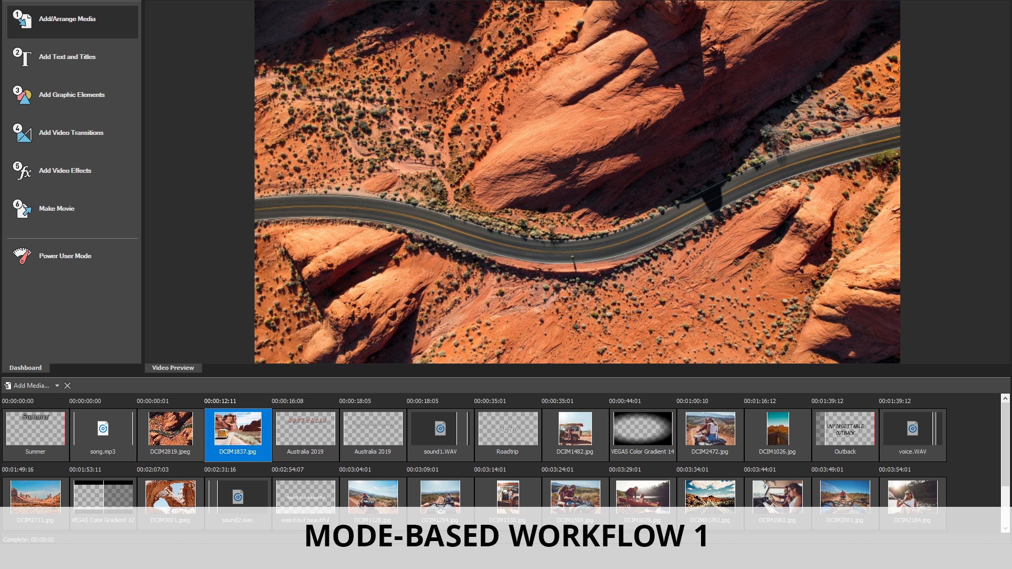Open the Video Preview tab
Viewport: 1012px width, 569px height.
[173, 368]
